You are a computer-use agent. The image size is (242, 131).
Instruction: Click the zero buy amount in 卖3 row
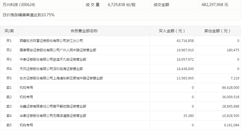(x=193, y=106)
